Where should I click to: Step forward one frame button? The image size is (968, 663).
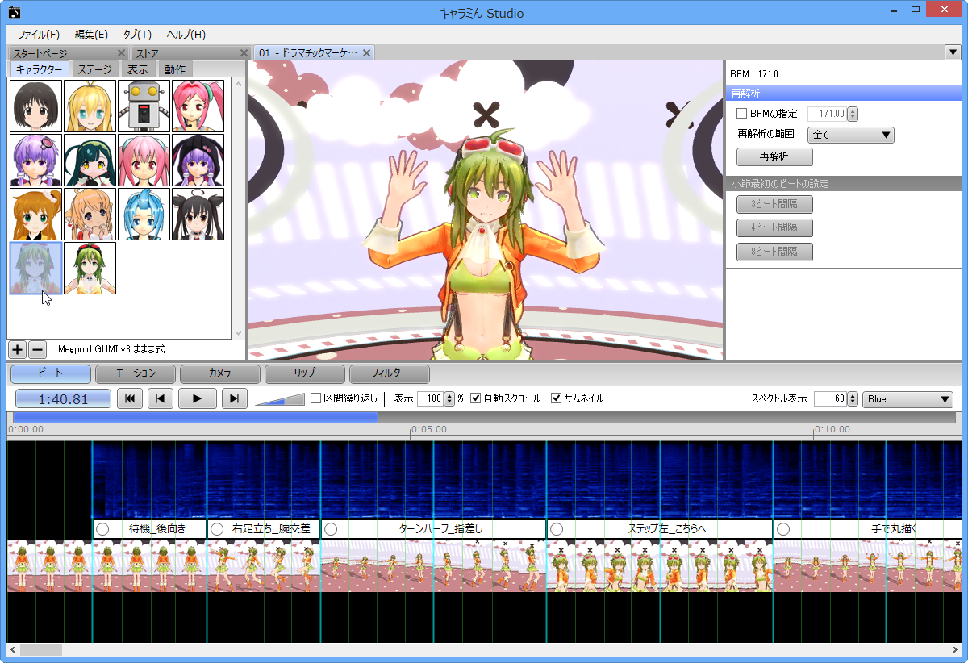(234, 398)
